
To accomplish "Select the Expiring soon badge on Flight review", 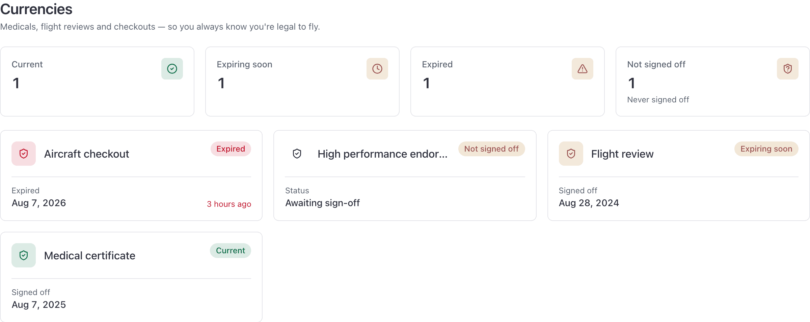I will [766, 149].
